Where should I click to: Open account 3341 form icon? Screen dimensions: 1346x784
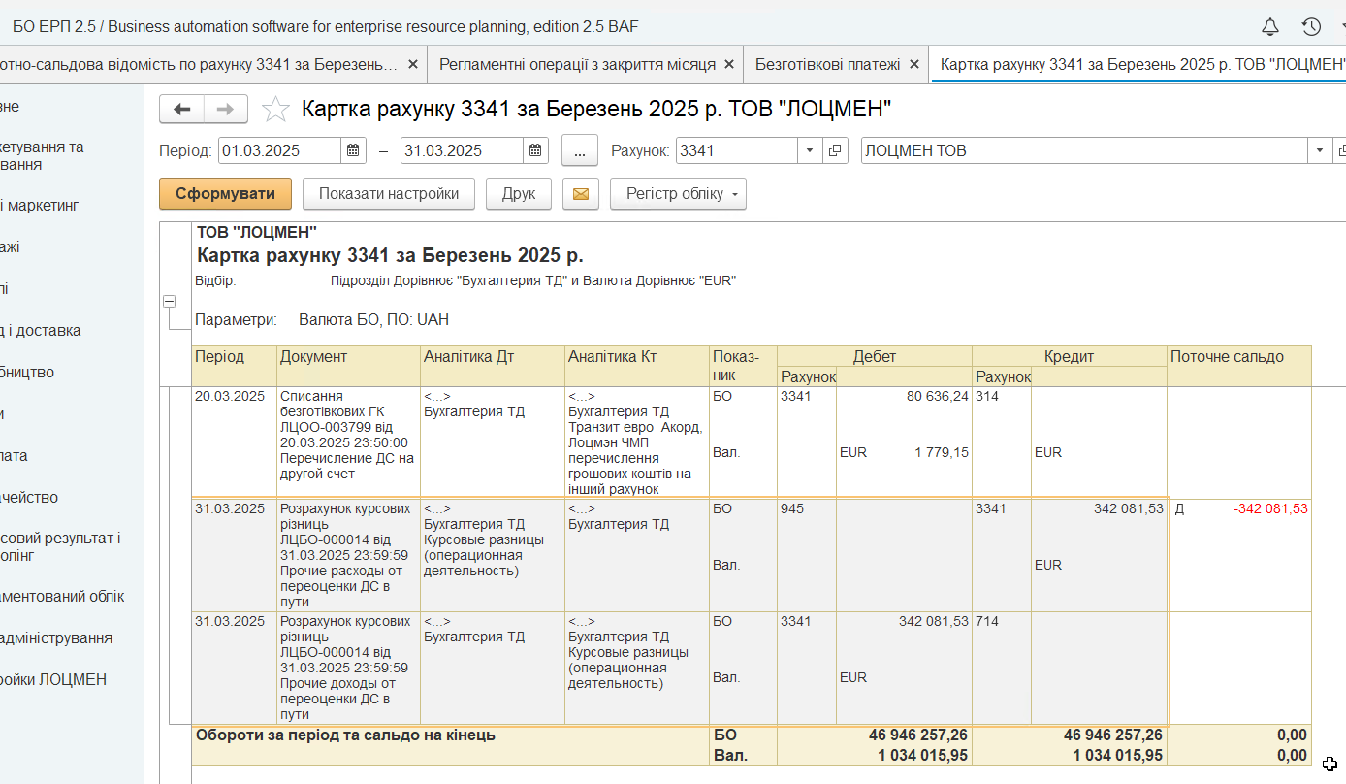(x=836, y=150)
